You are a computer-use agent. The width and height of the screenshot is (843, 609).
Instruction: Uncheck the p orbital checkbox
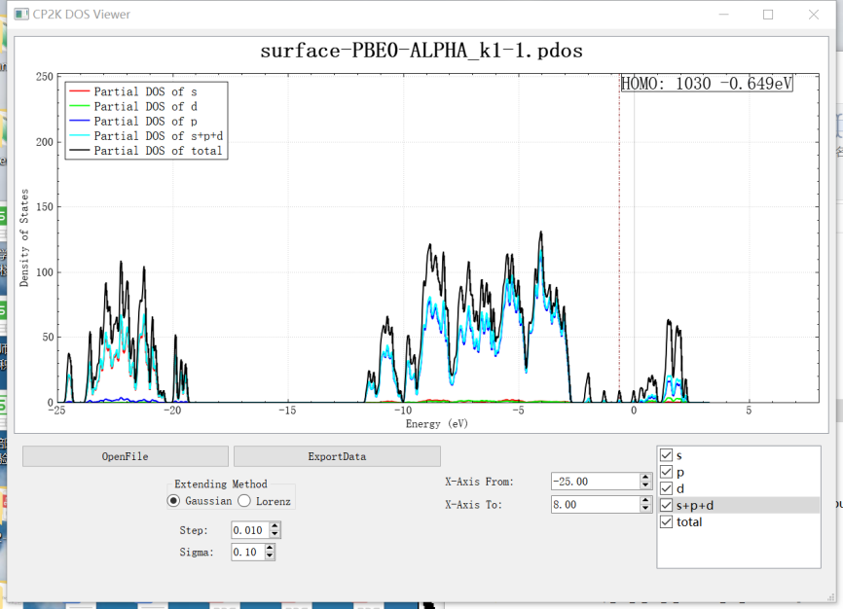666,472
